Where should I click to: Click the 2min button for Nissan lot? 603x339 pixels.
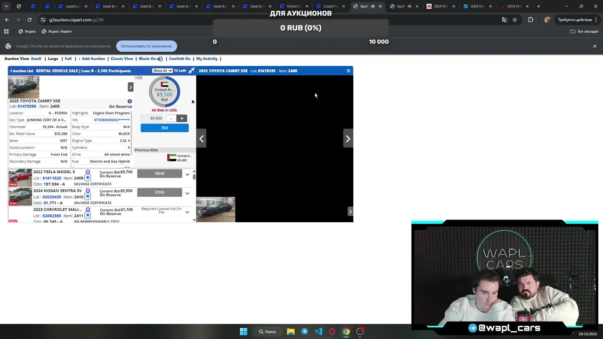(x=160, y=192)
